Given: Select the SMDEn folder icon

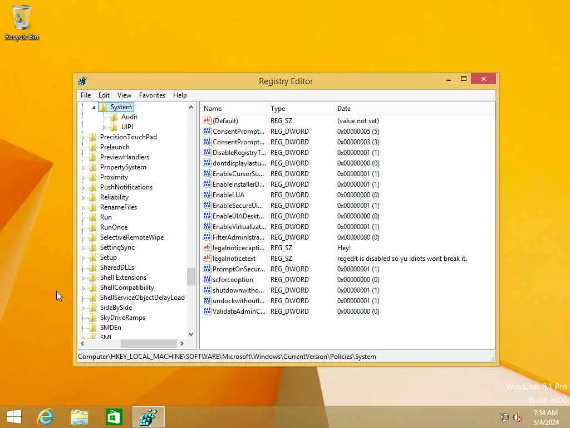Looking at the screenshot, I should [x=93, y=328].
